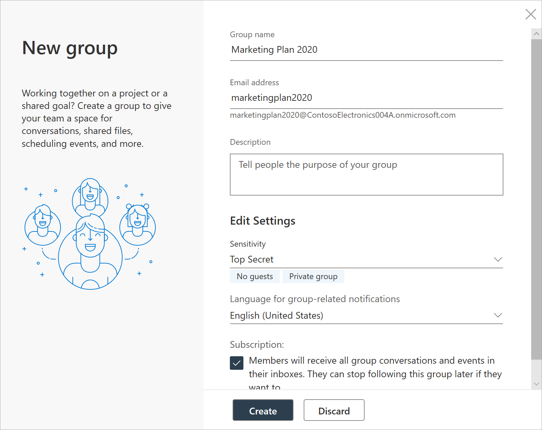Screen dimensions: 542x430
Task: Click the generated marketingplan2020 email address text
Action: coord(343,115)
